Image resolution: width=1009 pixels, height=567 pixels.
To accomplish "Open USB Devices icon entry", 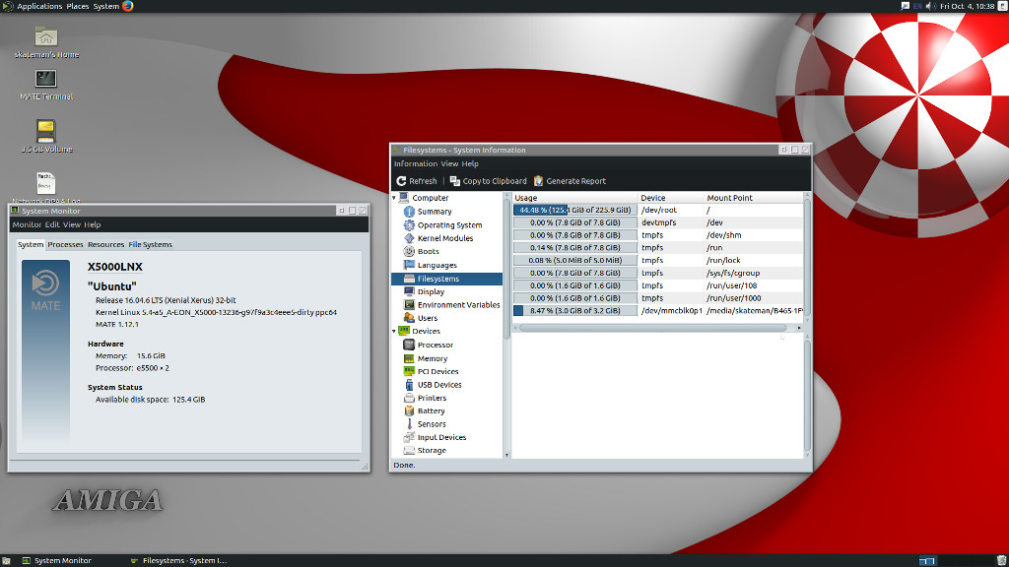I will 409,385.
